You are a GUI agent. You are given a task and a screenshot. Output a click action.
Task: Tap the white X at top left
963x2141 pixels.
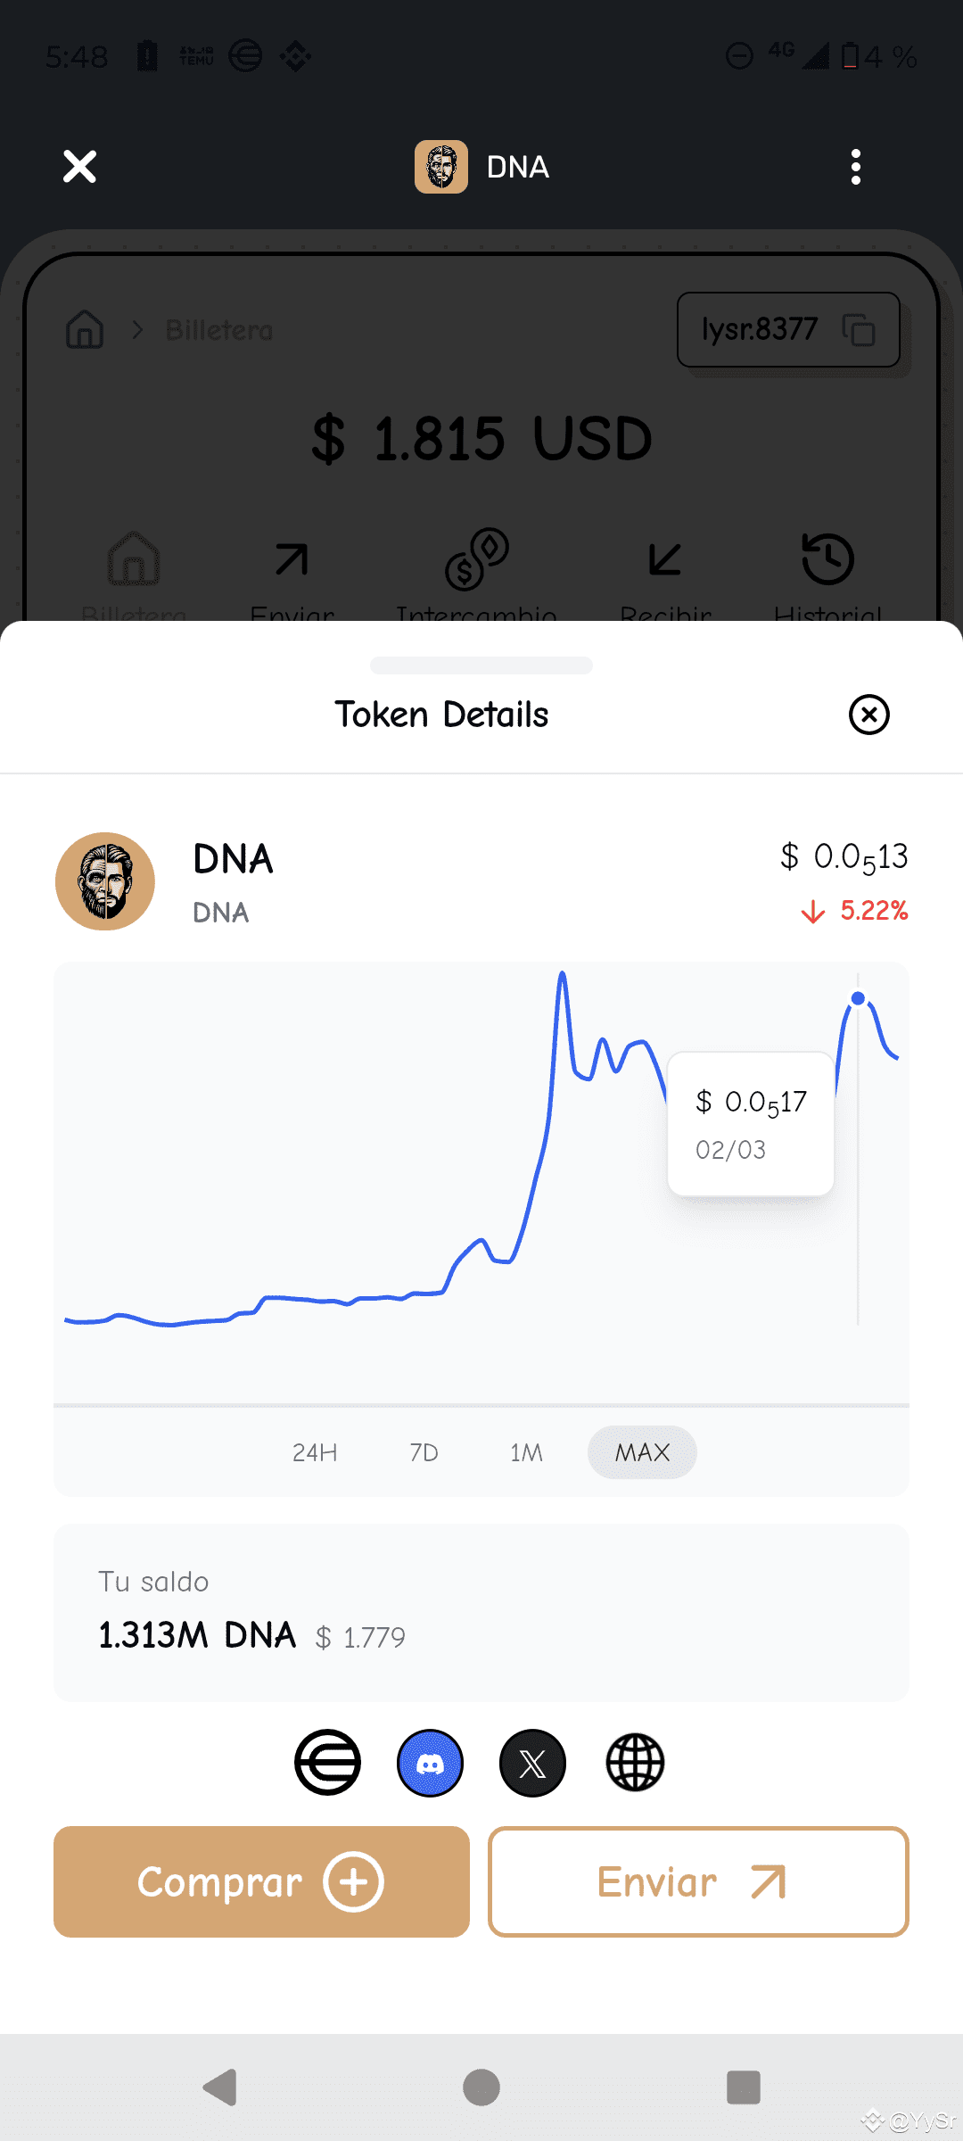click(79, 166)
